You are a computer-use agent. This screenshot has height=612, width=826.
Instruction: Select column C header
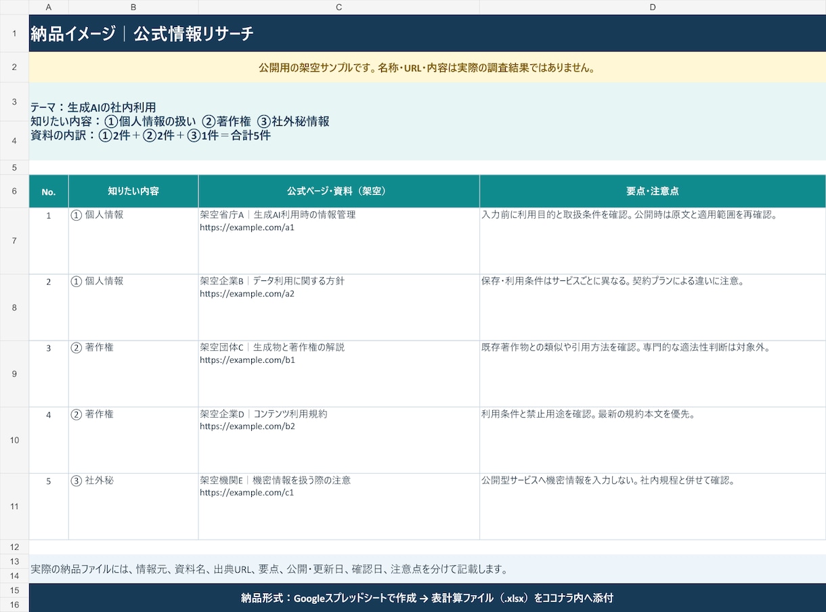[339, 7]
